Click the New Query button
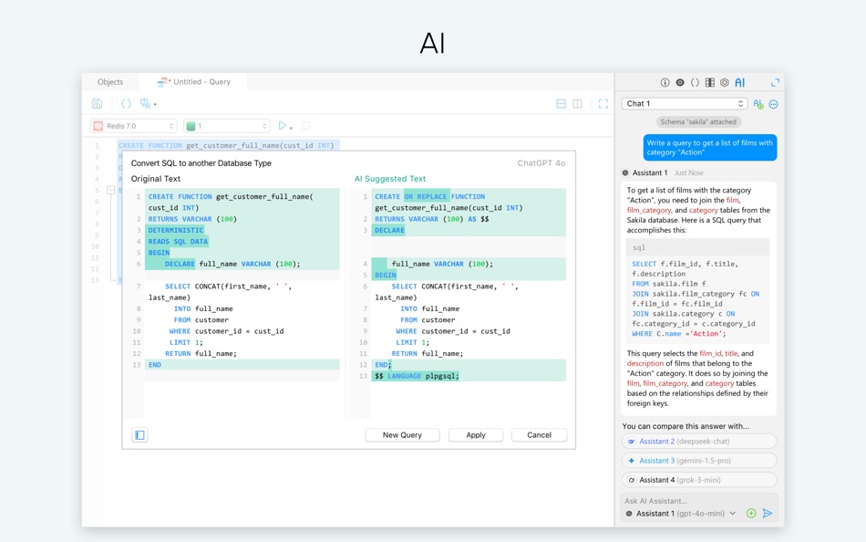 click(x=402, y=434)
